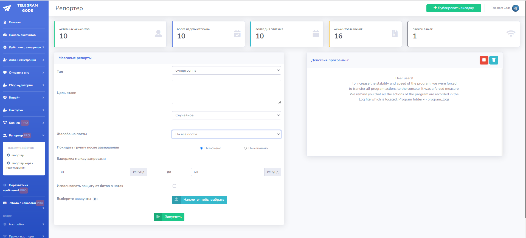Expand the Сбор аудитории submenu

pyautogui.click(x=43, y=85)
